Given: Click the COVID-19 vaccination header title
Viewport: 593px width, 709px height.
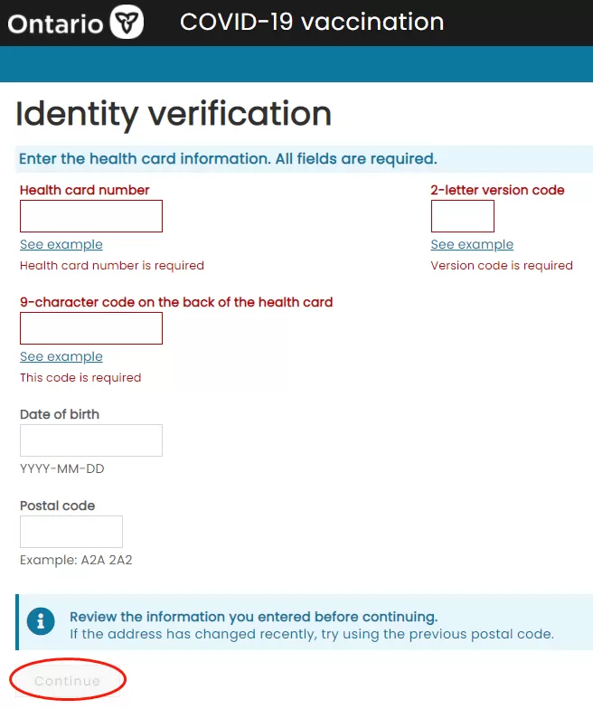Looking at the screenshot, I should point(312,22).
